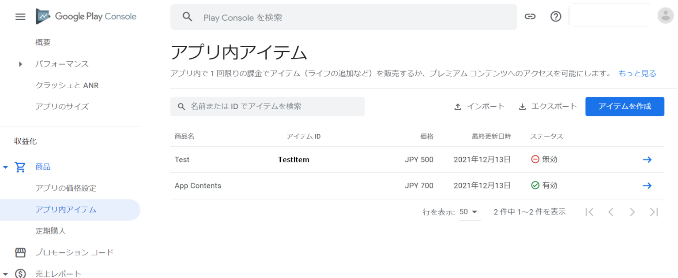Expand the パフォーマンス sidebar section
Screen dimensions: 678x278
tap(20, 64)
